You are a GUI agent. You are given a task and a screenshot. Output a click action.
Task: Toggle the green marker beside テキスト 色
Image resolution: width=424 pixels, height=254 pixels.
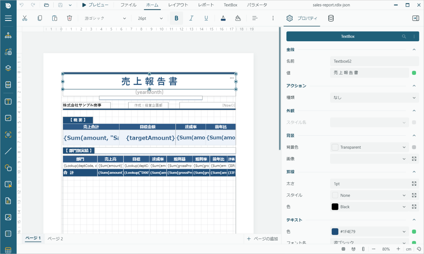(414, 232)
